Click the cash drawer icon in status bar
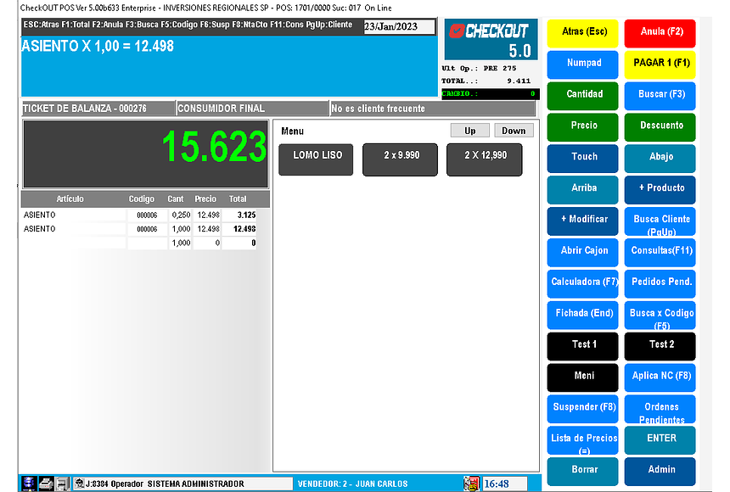This screenshot has height=492, width=730. tap(62, 484)
